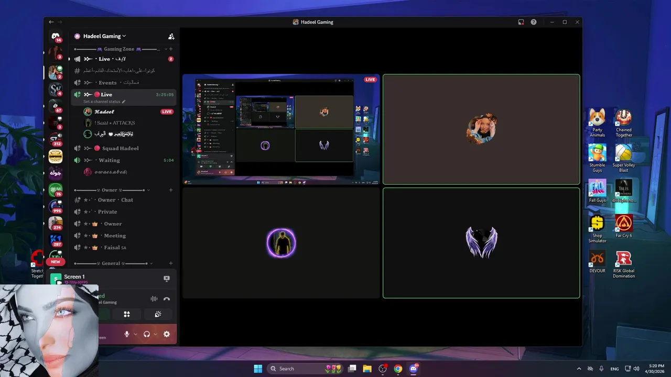Toggle deafen with the headphones icon
This screenshot has height=377, width=671.
pos(147,334)
